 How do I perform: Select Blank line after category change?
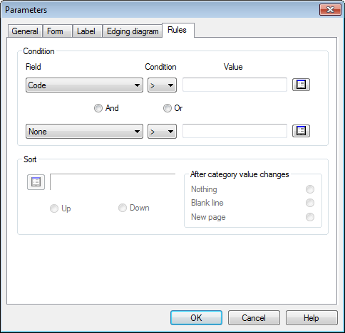[310, 203]
